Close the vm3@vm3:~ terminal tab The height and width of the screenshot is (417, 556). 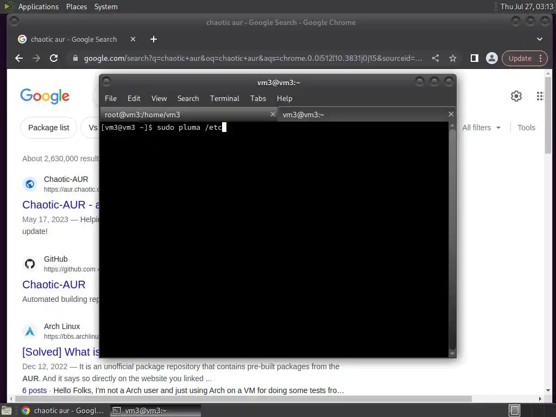coord(451,114)
